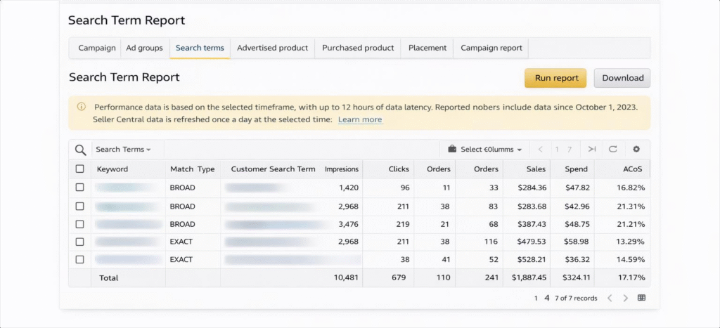Open the Learn more link

coord(360,119)
